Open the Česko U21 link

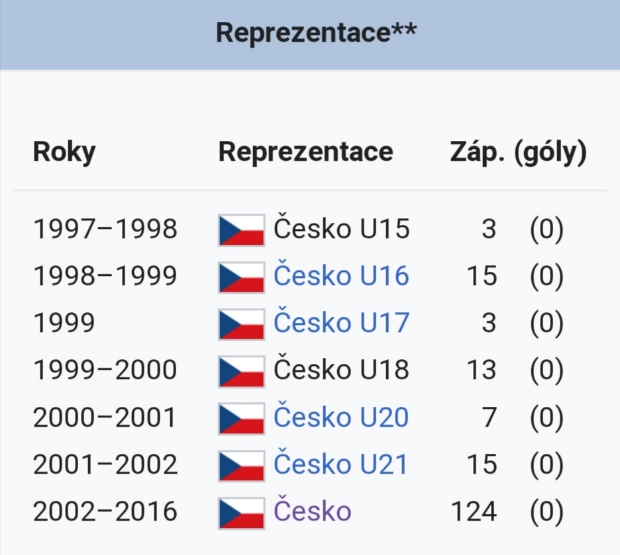pyautogui.click(x=340, y=464)
